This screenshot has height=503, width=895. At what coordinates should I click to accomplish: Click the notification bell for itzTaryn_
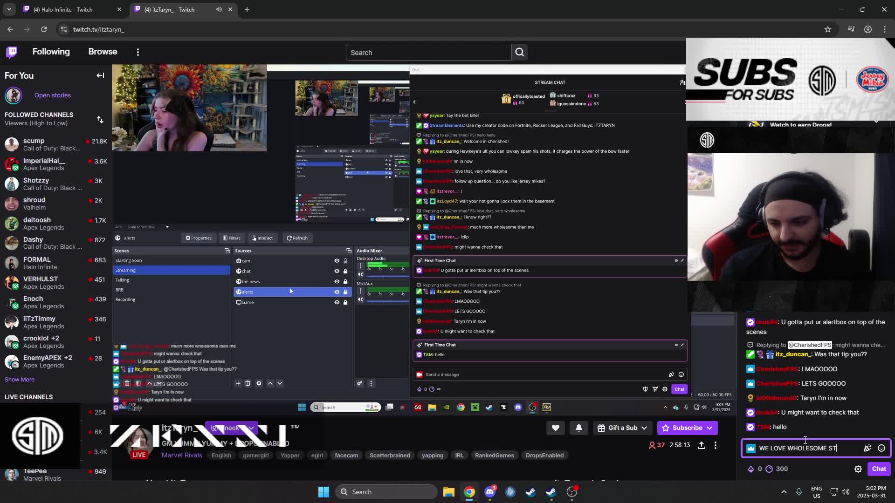click(x=579, y=428)
